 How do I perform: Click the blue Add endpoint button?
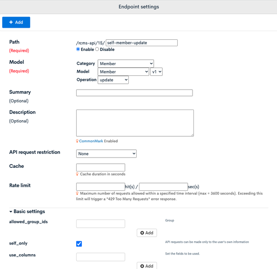(x=16, y=22)
